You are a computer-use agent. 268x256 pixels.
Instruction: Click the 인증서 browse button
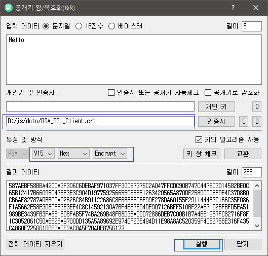(x=216, y=122)
